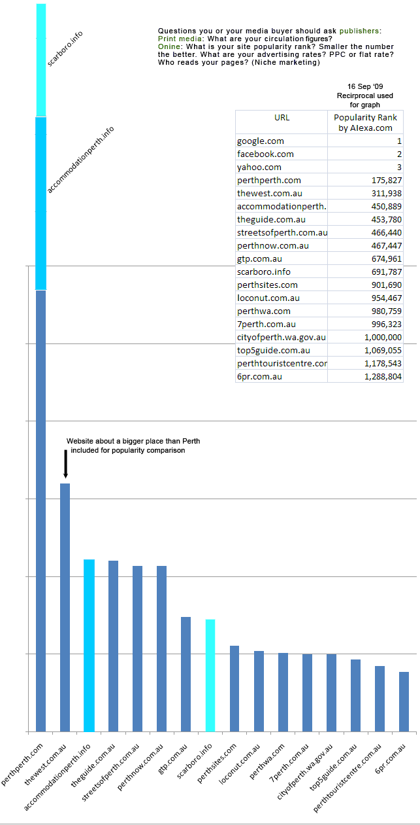Select the facebook.com table row
The height and width of the screenshot is (825, 420).
(319, 154)
